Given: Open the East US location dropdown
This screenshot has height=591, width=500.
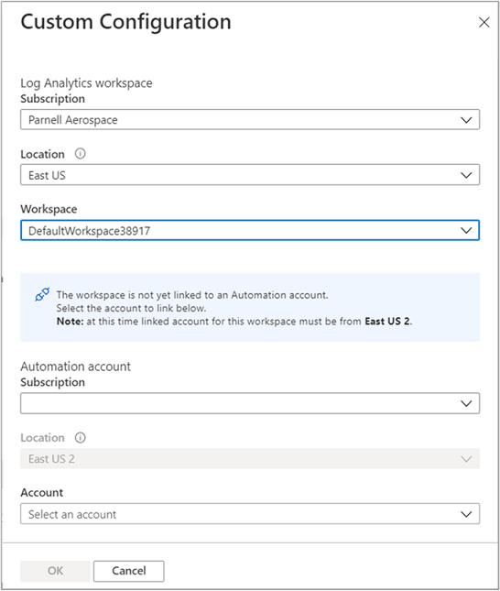Looking at the screenshot, I should pyautogui.click(x=250, y=175).
